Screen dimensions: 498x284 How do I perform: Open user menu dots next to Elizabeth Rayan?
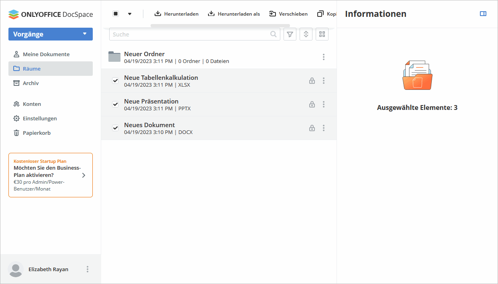coord(88,269)
